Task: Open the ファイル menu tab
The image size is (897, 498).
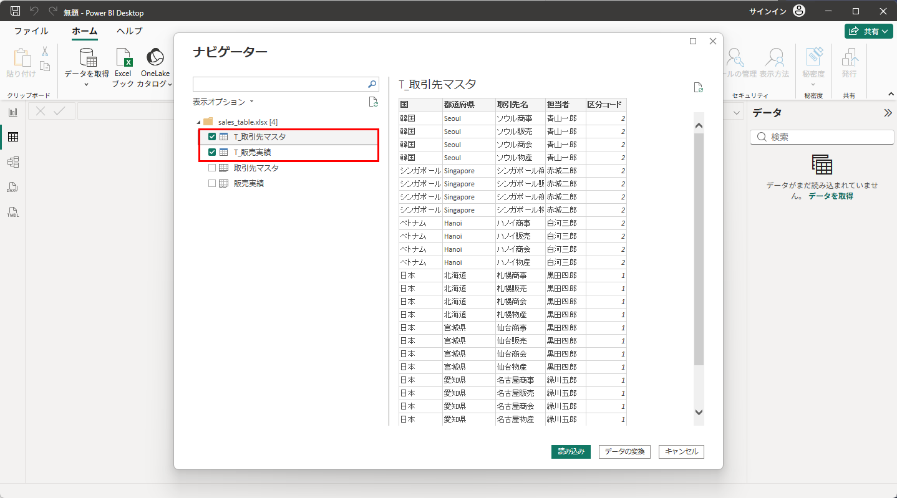Action: click(x=31, y=31)
